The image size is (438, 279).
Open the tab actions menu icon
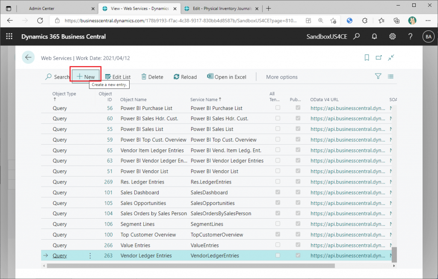[9, 9]
